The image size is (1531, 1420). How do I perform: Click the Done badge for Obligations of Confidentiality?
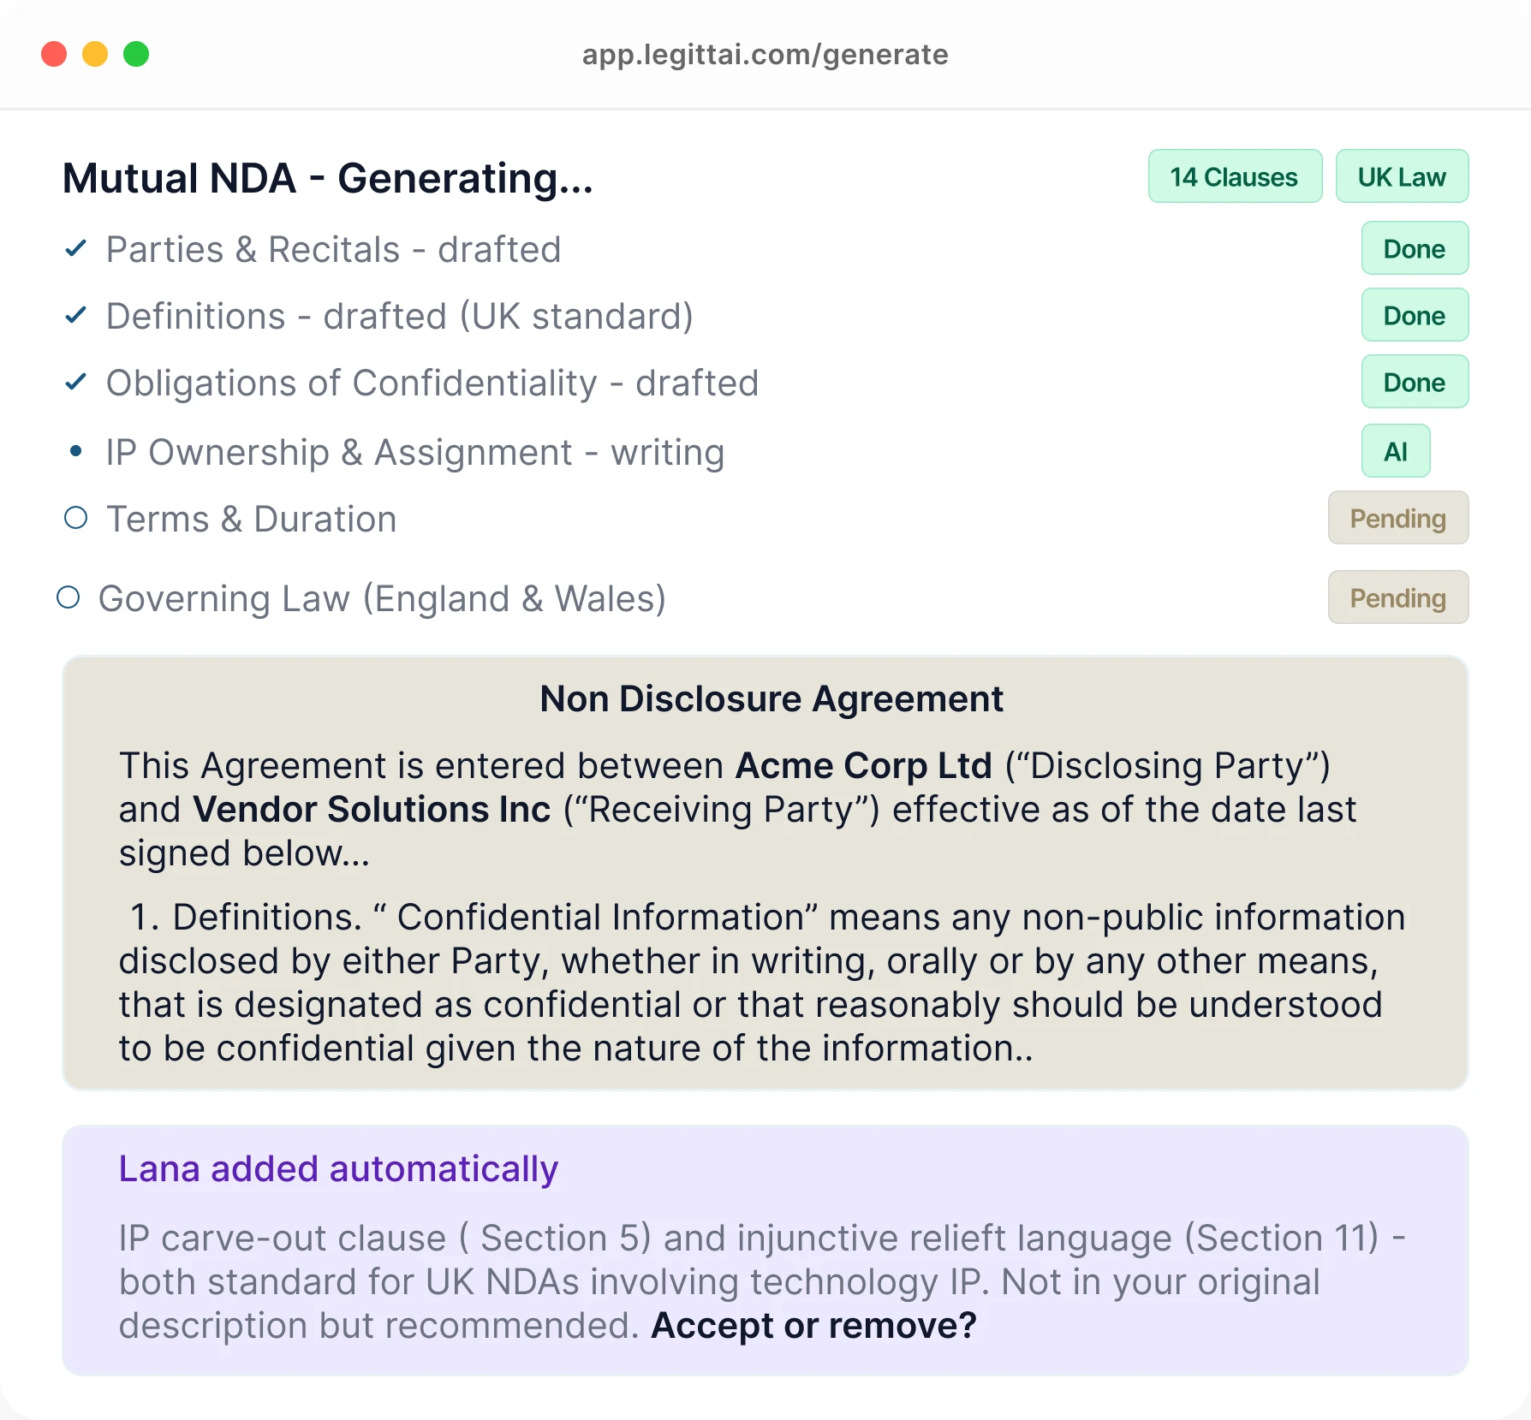click(x=1415, y=382)
